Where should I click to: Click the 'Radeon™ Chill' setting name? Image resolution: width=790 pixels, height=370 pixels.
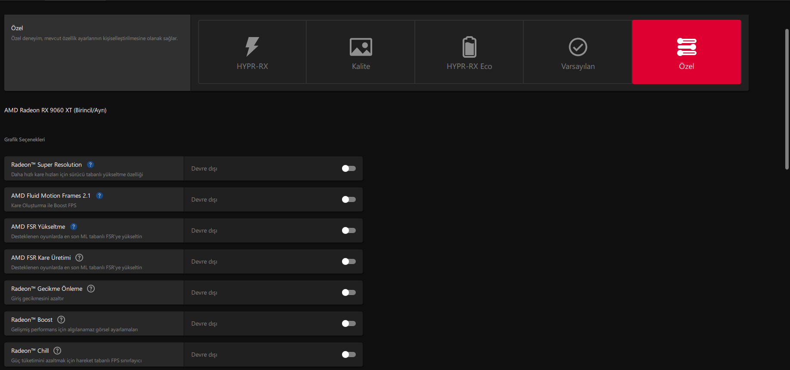pos(30,351)
